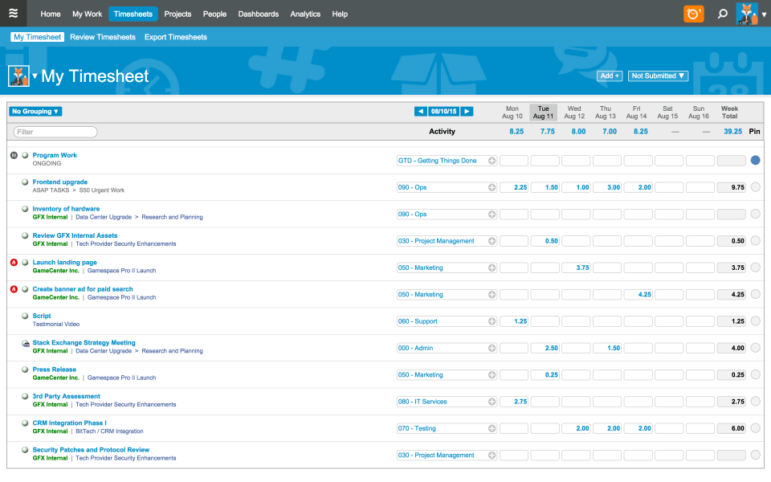Click the previous week arrow icon
771x482 pixels.
point(420,111)
